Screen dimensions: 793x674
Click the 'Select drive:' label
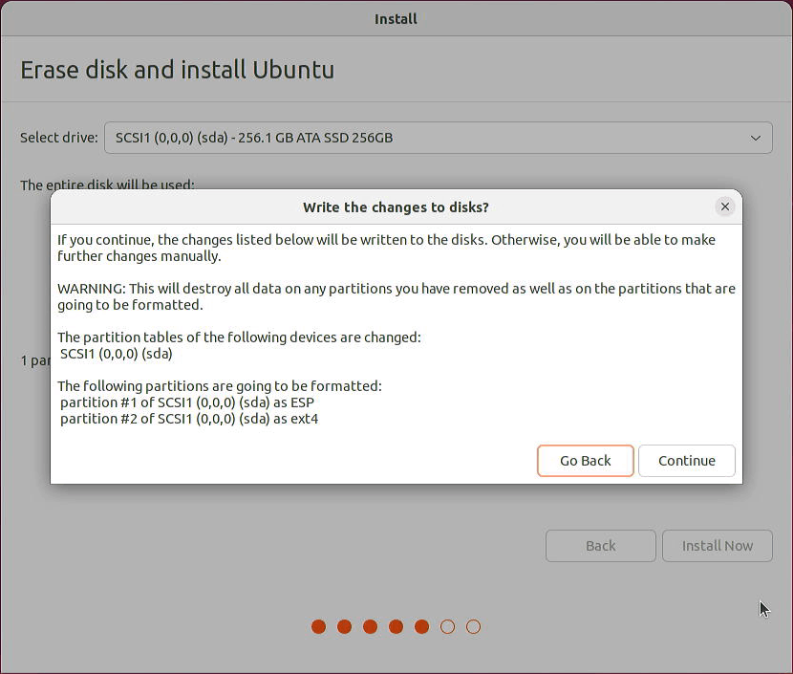pyautogui.click(x=59, y=138)
